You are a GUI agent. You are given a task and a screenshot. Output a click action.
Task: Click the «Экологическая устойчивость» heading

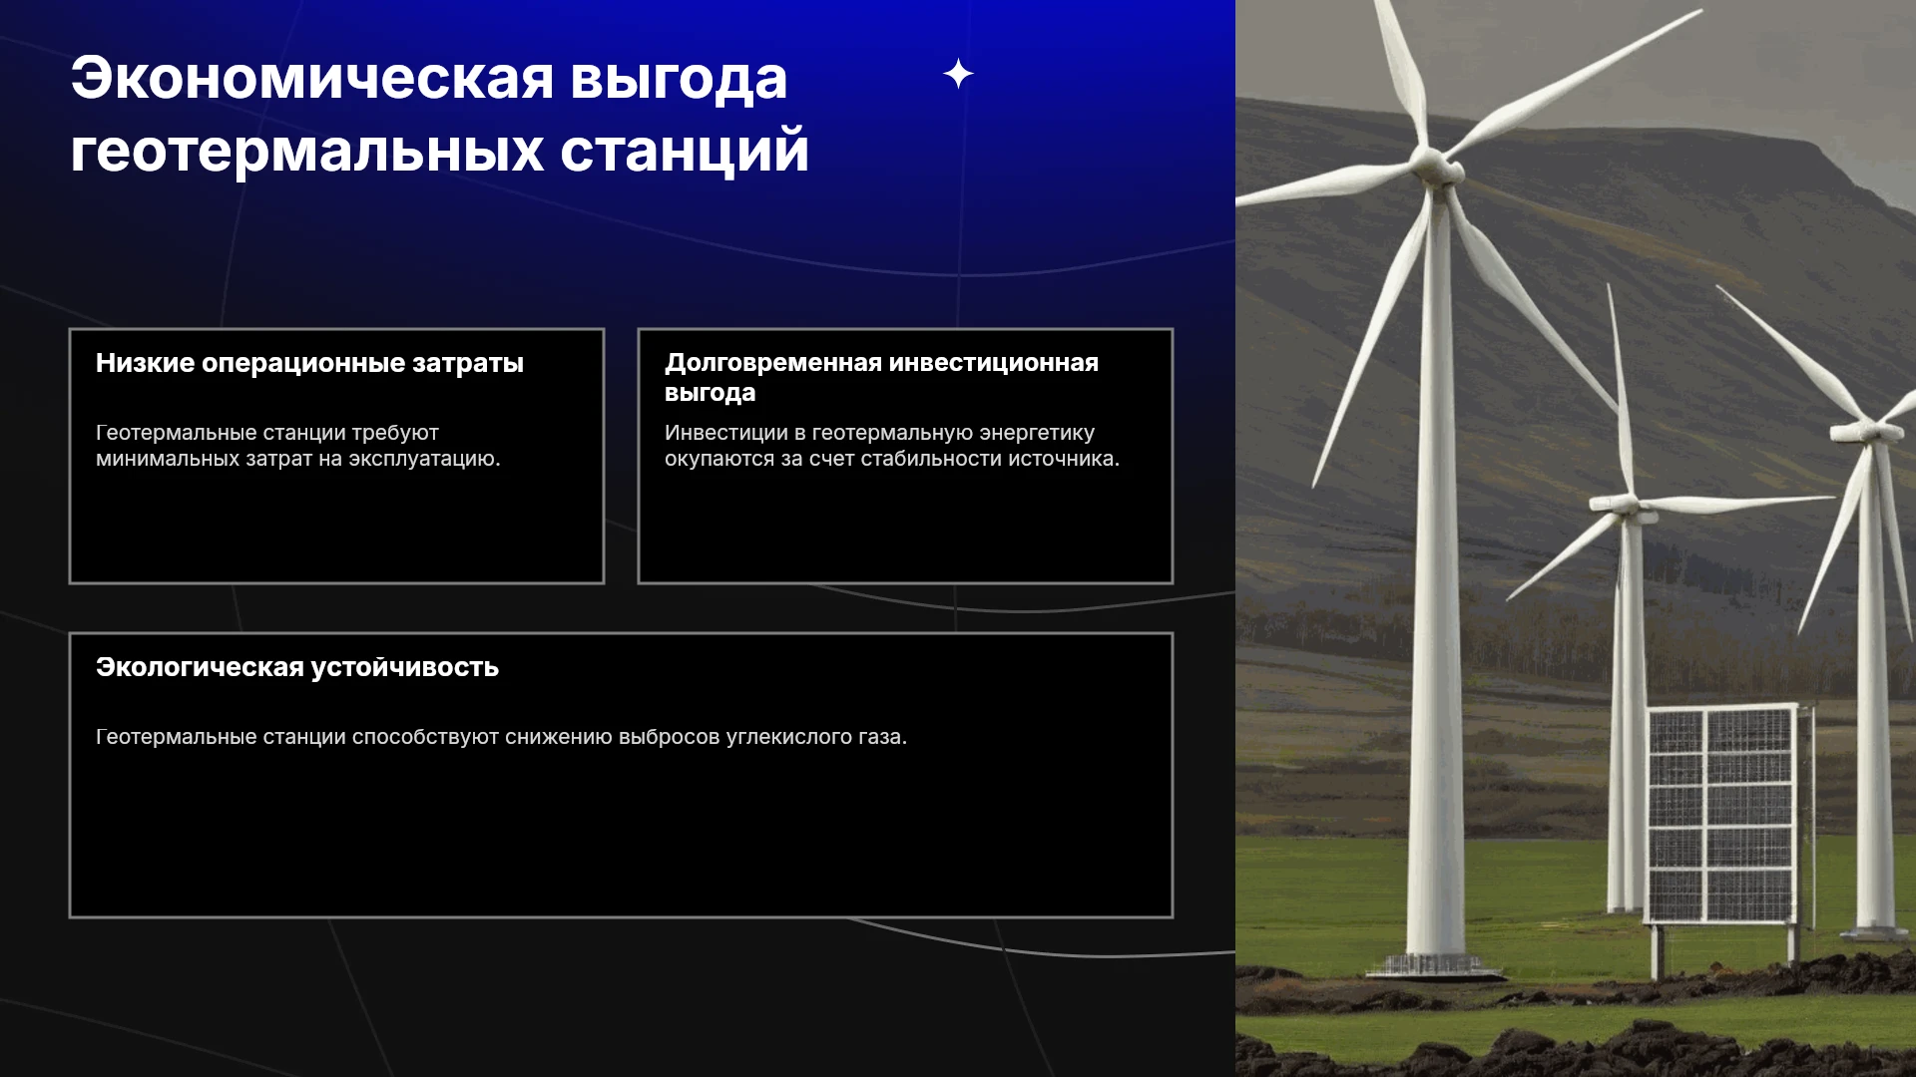tap(297, 667)
